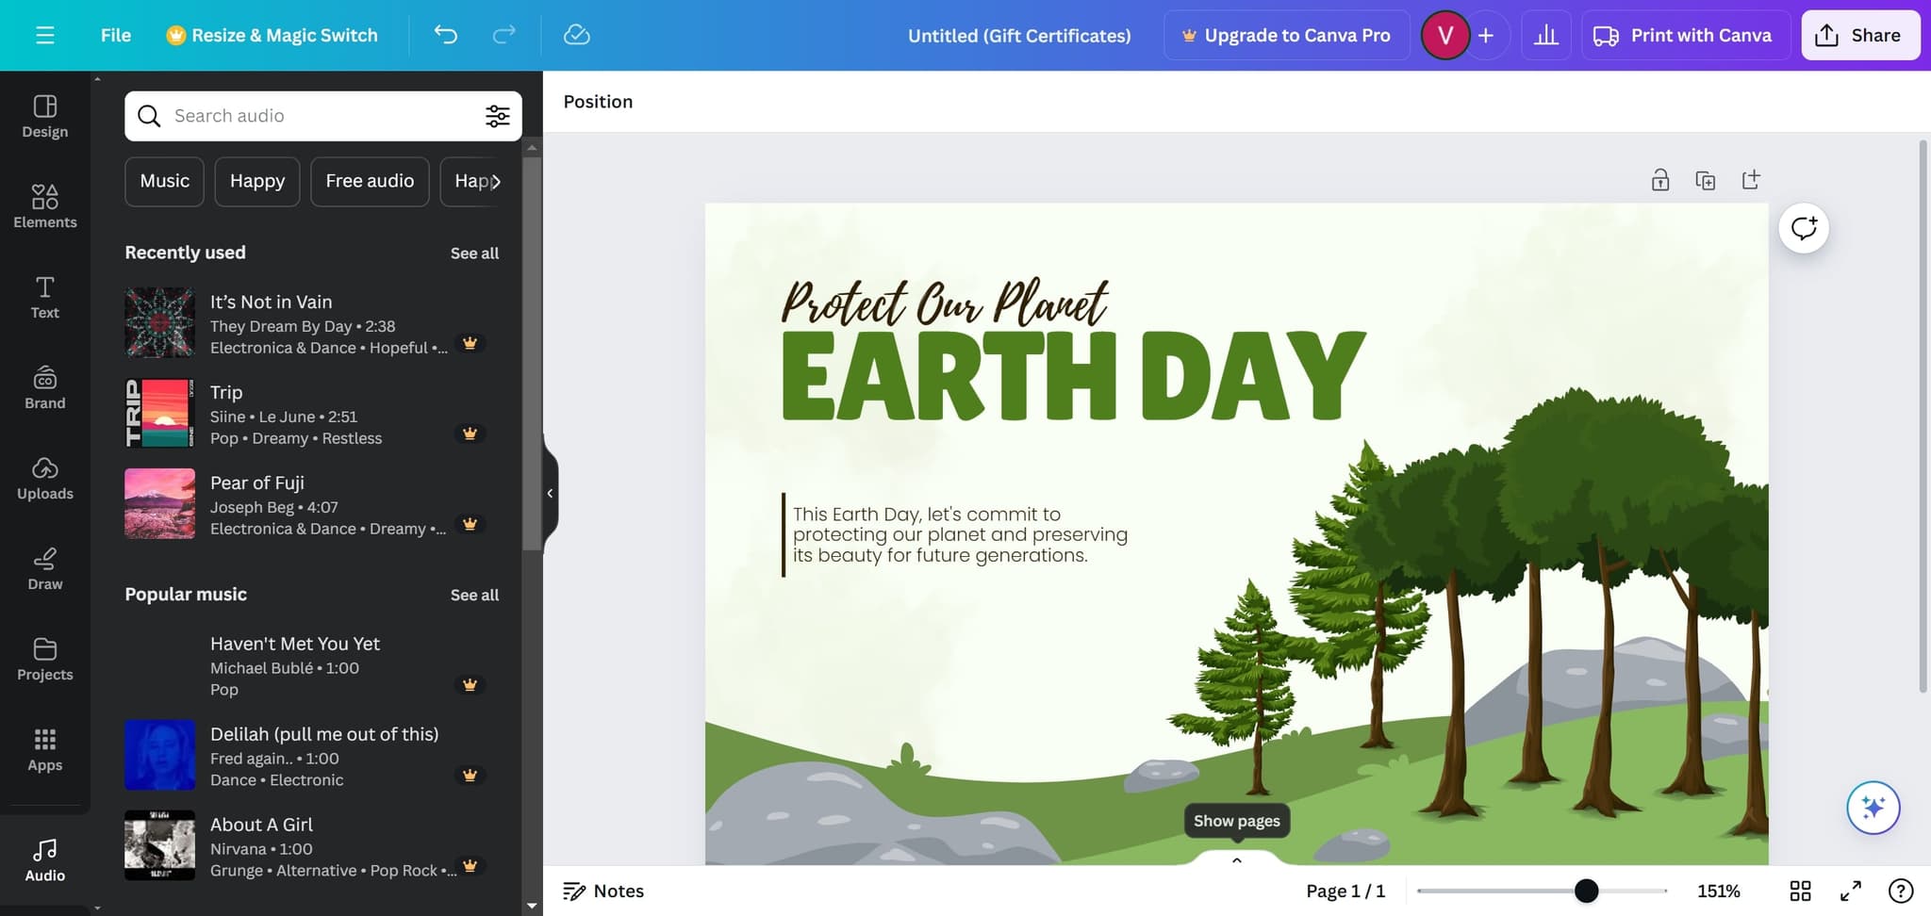Select the Free audio category chip
The image size is (1931, 916).
pos(370,181)
